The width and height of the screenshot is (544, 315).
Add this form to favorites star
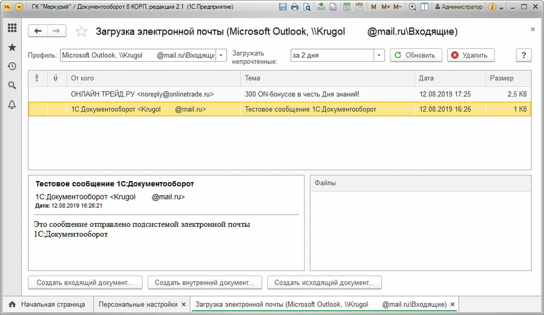(82, 31)
